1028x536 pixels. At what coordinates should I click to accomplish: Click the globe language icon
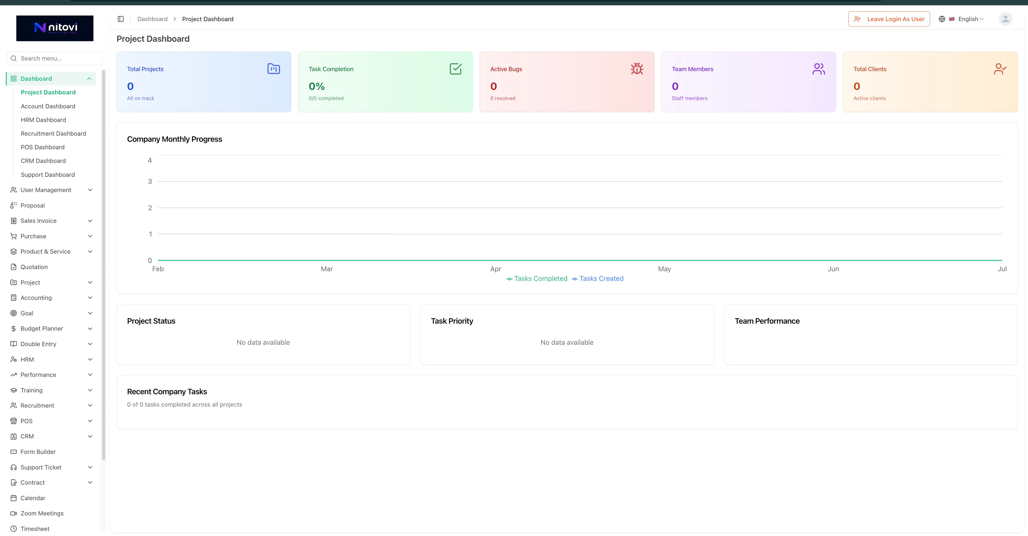(942, 19)
